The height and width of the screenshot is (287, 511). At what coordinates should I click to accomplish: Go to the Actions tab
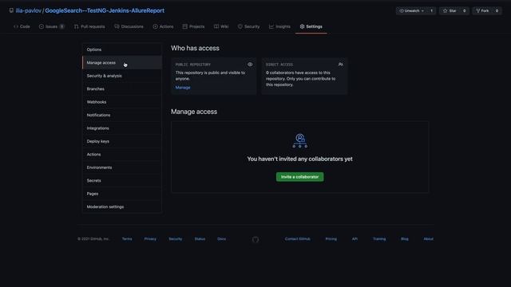coord(163,26)
